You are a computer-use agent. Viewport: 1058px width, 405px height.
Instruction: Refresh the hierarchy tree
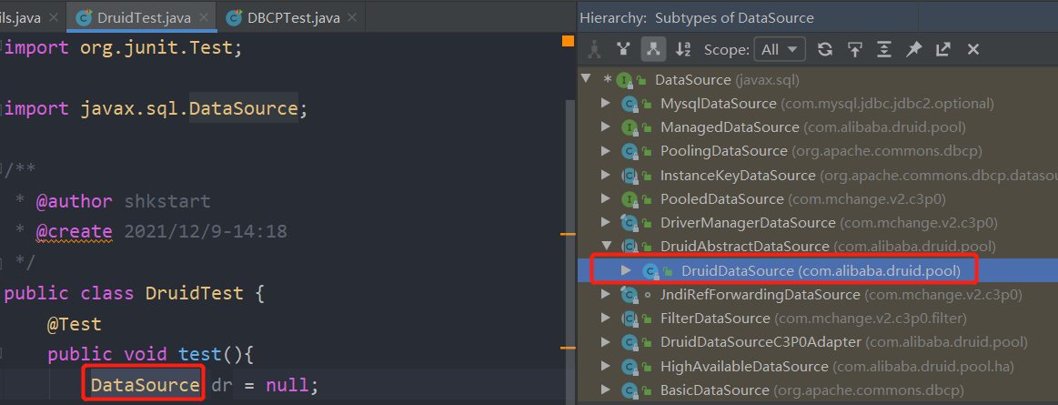pos(824,49)
